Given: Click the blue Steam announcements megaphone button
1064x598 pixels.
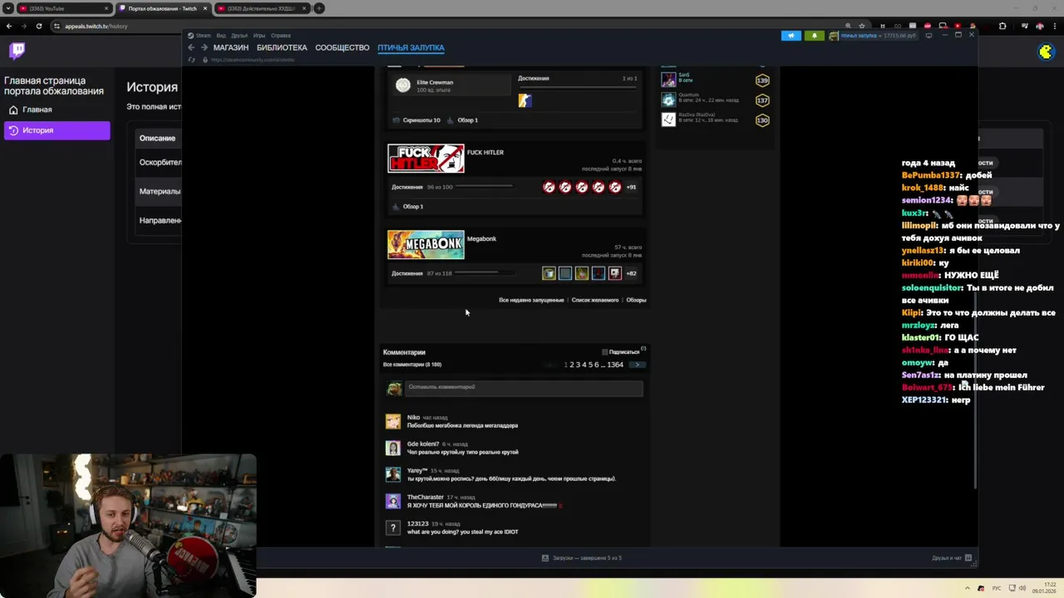Looking at the screenshot, I should coord(791,36).
